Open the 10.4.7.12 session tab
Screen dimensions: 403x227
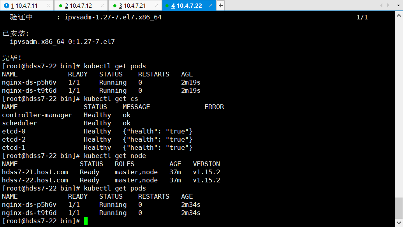[x=81, y=5]
